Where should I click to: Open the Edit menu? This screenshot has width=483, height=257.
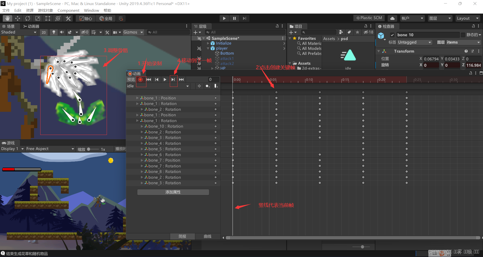coord(18,10)
